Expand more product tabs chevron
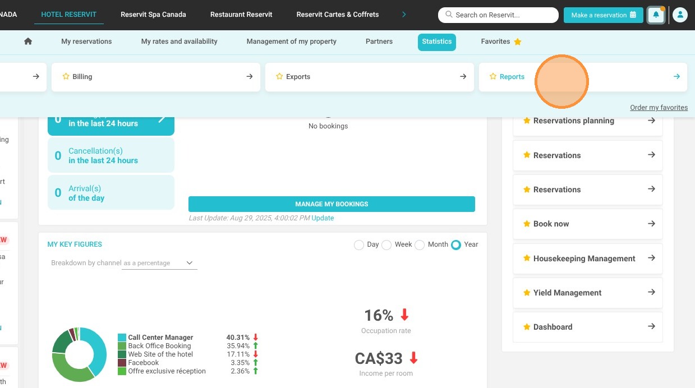The image size is (695, 388). click(404, 15)
